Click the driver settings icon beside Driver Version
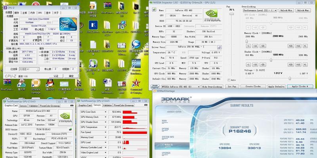Screen dimensions: 317x158 tap(220, 47)
